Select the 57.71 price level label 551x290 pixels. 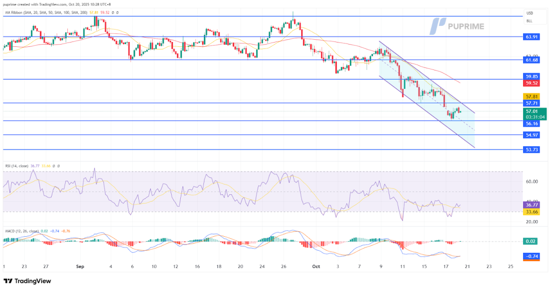pos(531,103)
